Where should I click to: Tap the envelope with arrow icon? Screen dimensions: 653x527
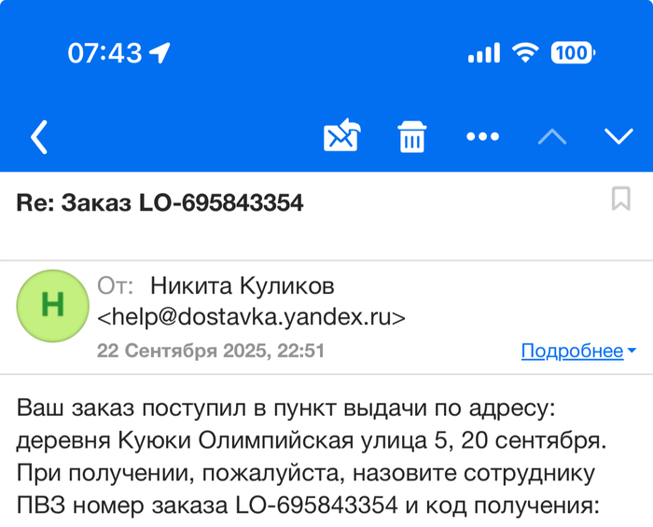coord(341,137)
